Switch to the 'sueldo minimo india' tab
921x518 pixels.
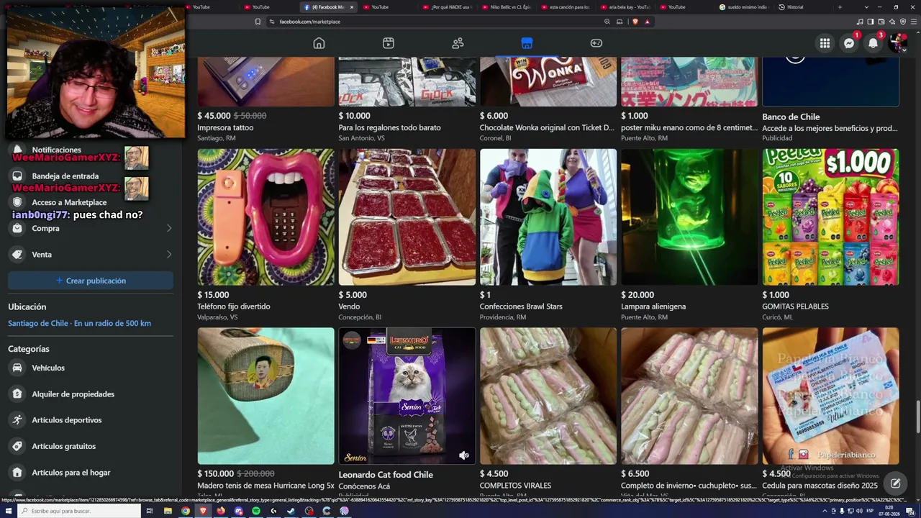pyautogui.click(x=744, y=7)
